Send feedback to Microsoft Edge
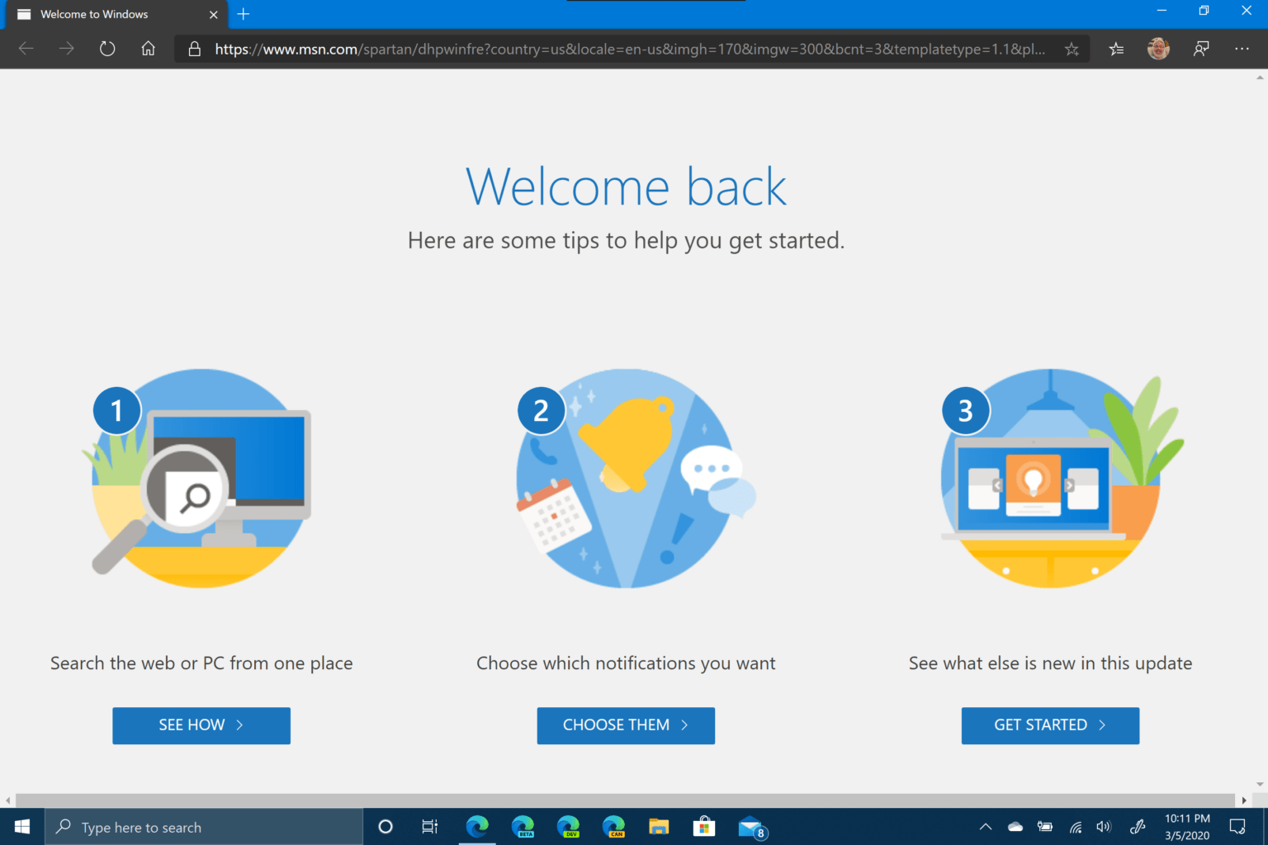This screenshot has width=1268, height=845. click(1201, 49)
